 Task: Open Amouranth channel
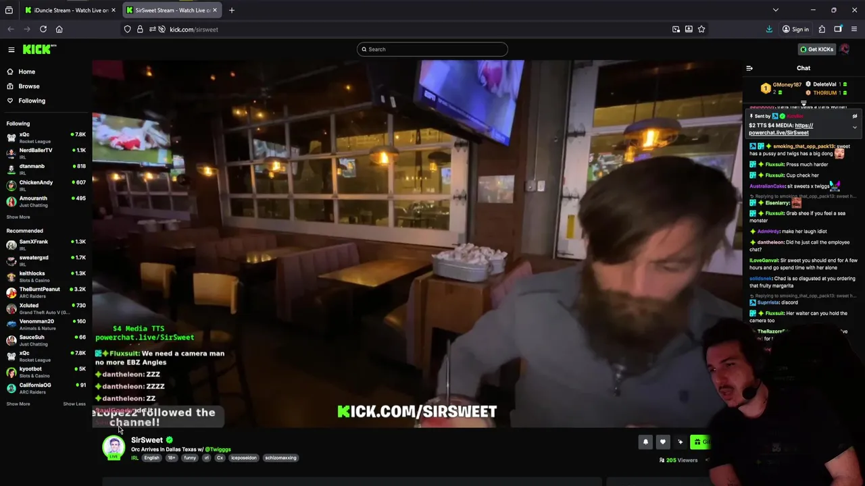click(46, 201)
